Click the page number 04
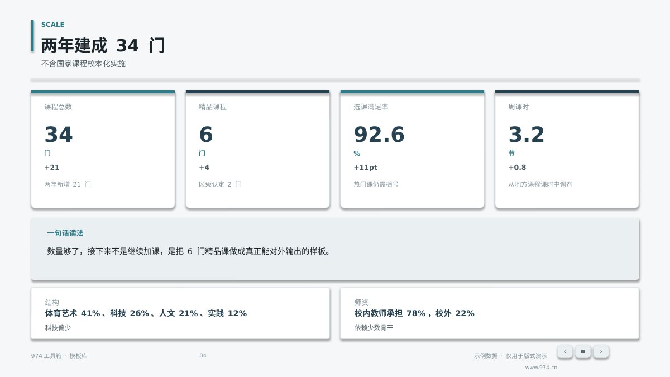The width and height of the screenshot is (670, 377). coord(203,356)
